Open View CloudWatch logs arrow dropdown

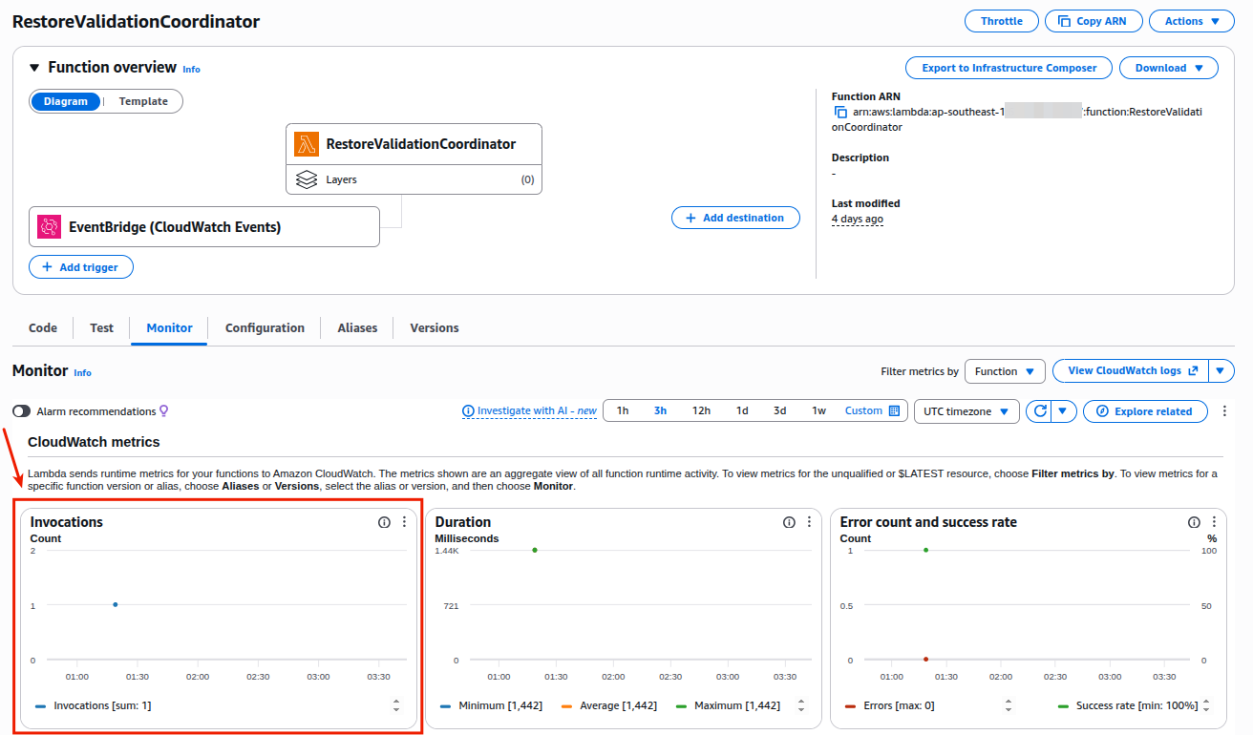(1221, 371)
